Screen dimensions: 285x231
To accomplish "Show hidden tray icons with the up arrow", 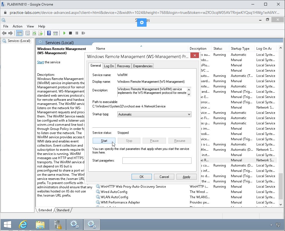I will (x=271, y=225).
